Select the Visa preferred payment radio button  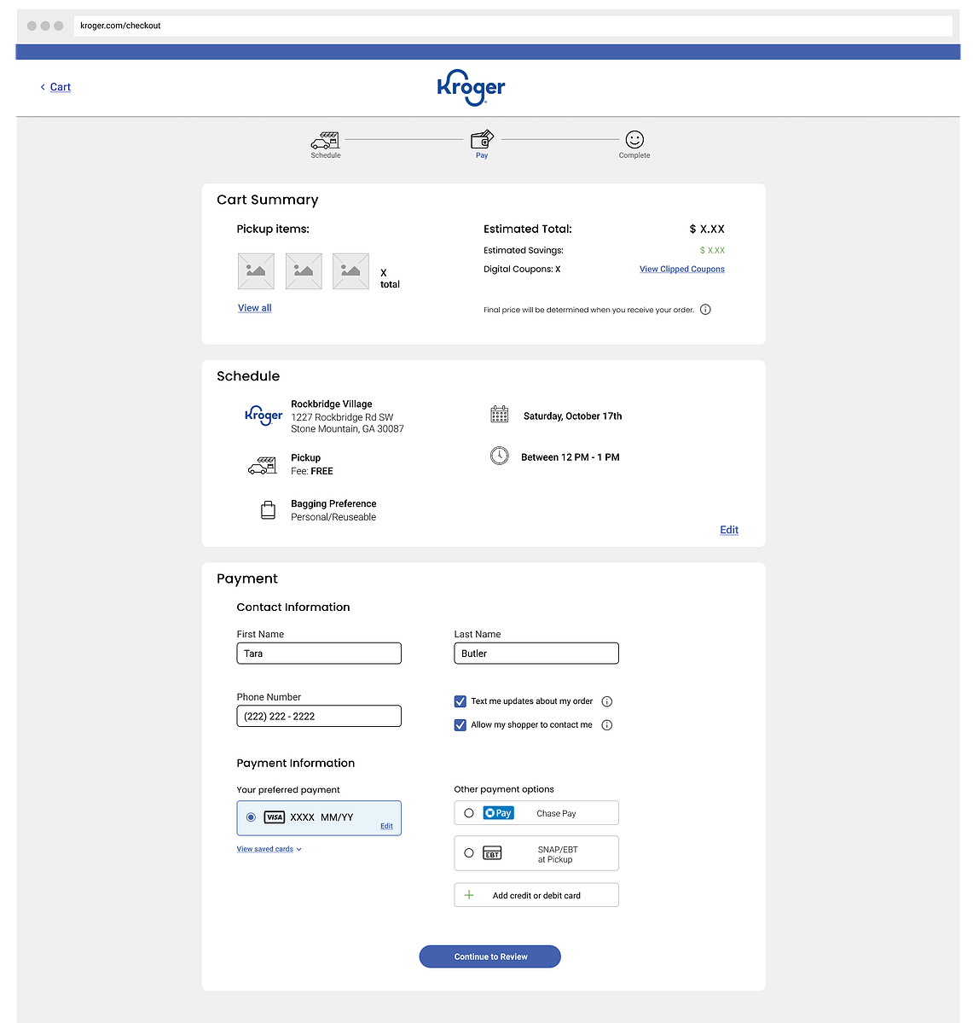tap(251, 817)
